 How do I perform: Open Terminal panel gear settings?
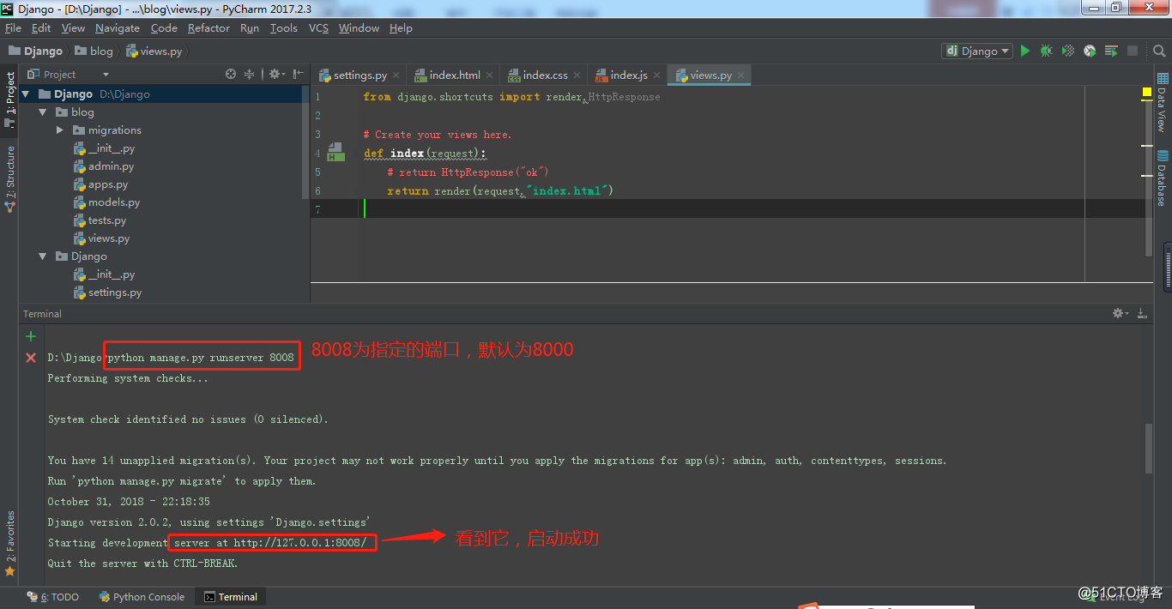pyautogui.click(x=1121, y=314)
